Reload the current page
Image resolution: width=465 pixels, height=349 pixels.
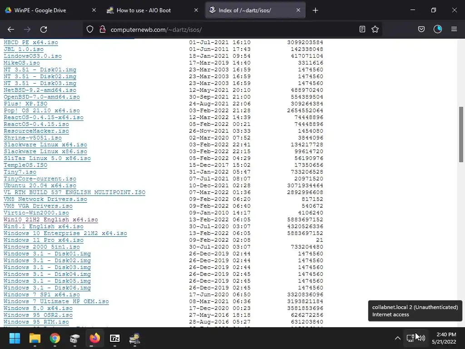coord(44,30)
